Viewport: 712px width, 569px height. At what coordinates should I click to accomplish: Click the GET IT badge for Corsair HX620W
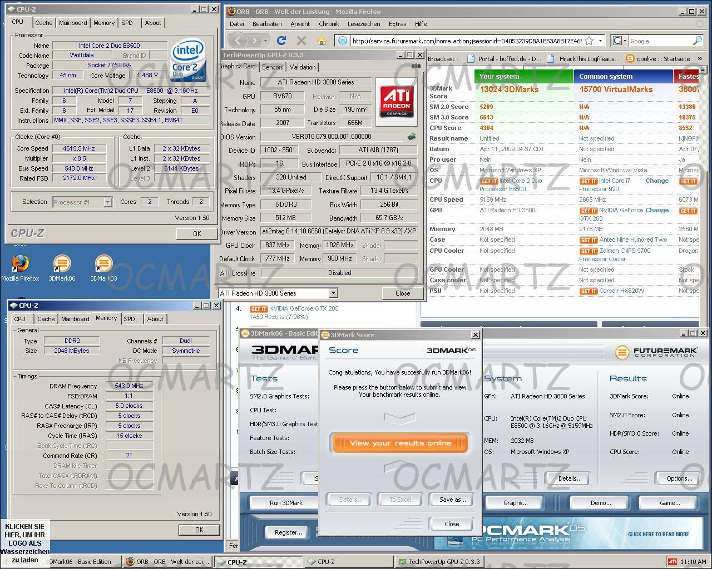coord(588,291)
